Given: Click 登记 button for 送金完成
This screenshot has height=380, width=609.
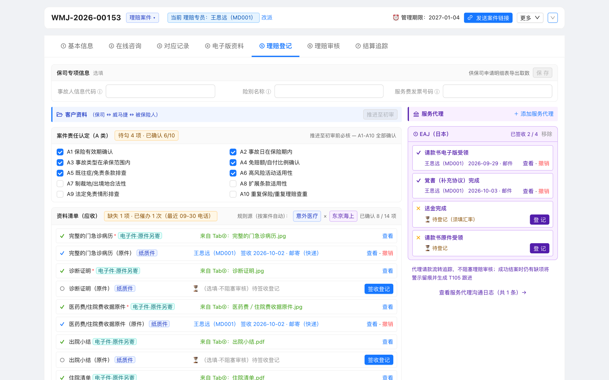Looking at the screenshot, I should tap(539, 220).
